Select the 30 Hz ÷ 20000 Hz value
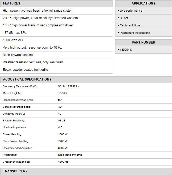172x175 pixels. [69, 86]
